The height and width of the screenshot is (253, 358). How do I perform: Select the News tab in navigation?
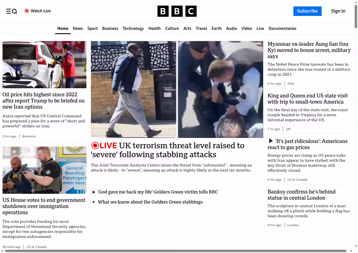pyautogui.click(x=78, y=28)
